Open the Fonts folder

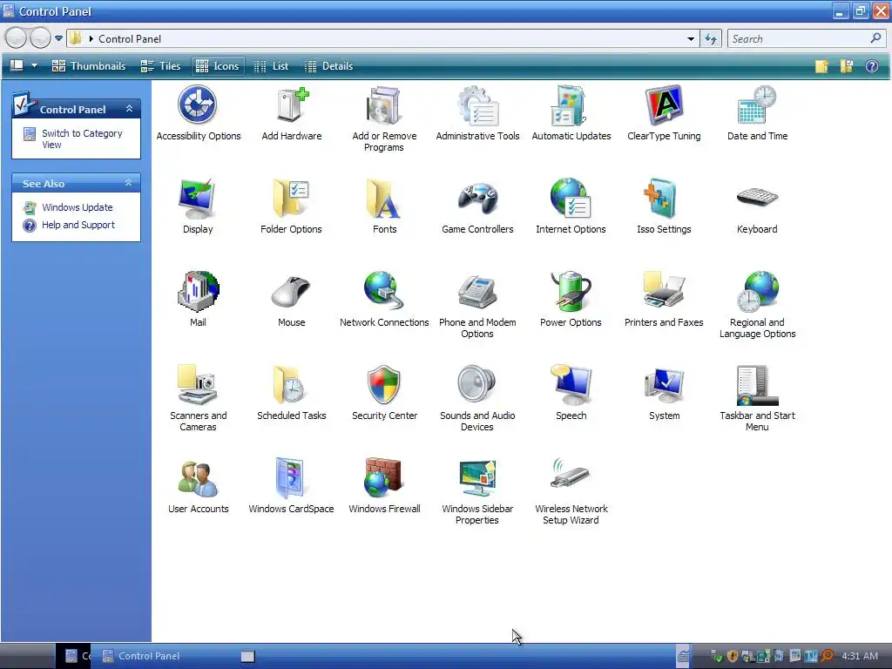point(384,206)
